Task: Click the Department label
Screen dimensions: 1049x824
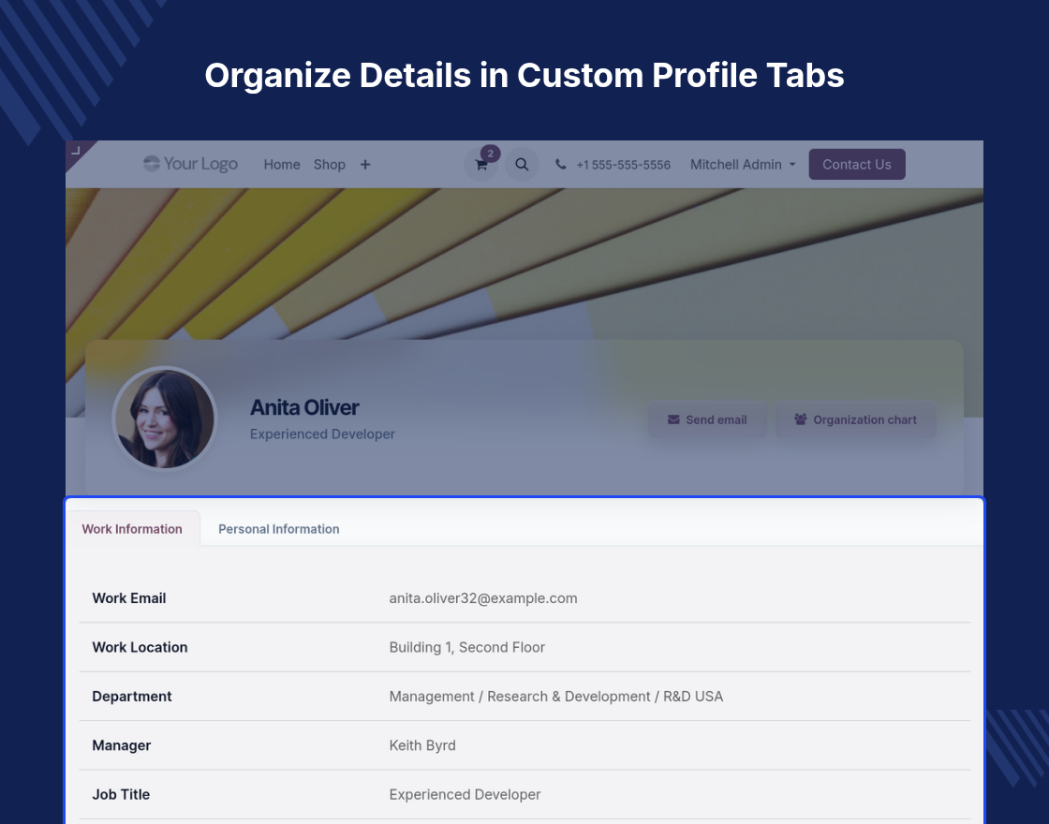Action: click(132, 697)
